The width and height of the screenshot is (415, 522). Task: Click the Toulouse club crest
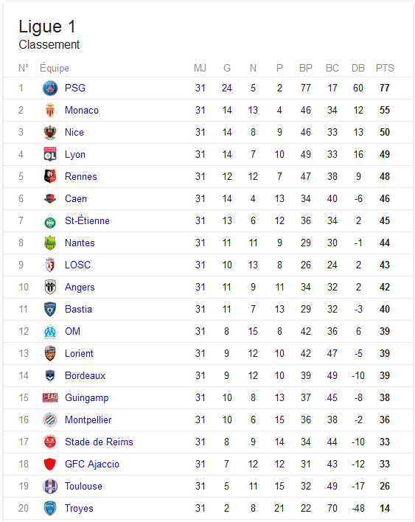coord(50,486)
